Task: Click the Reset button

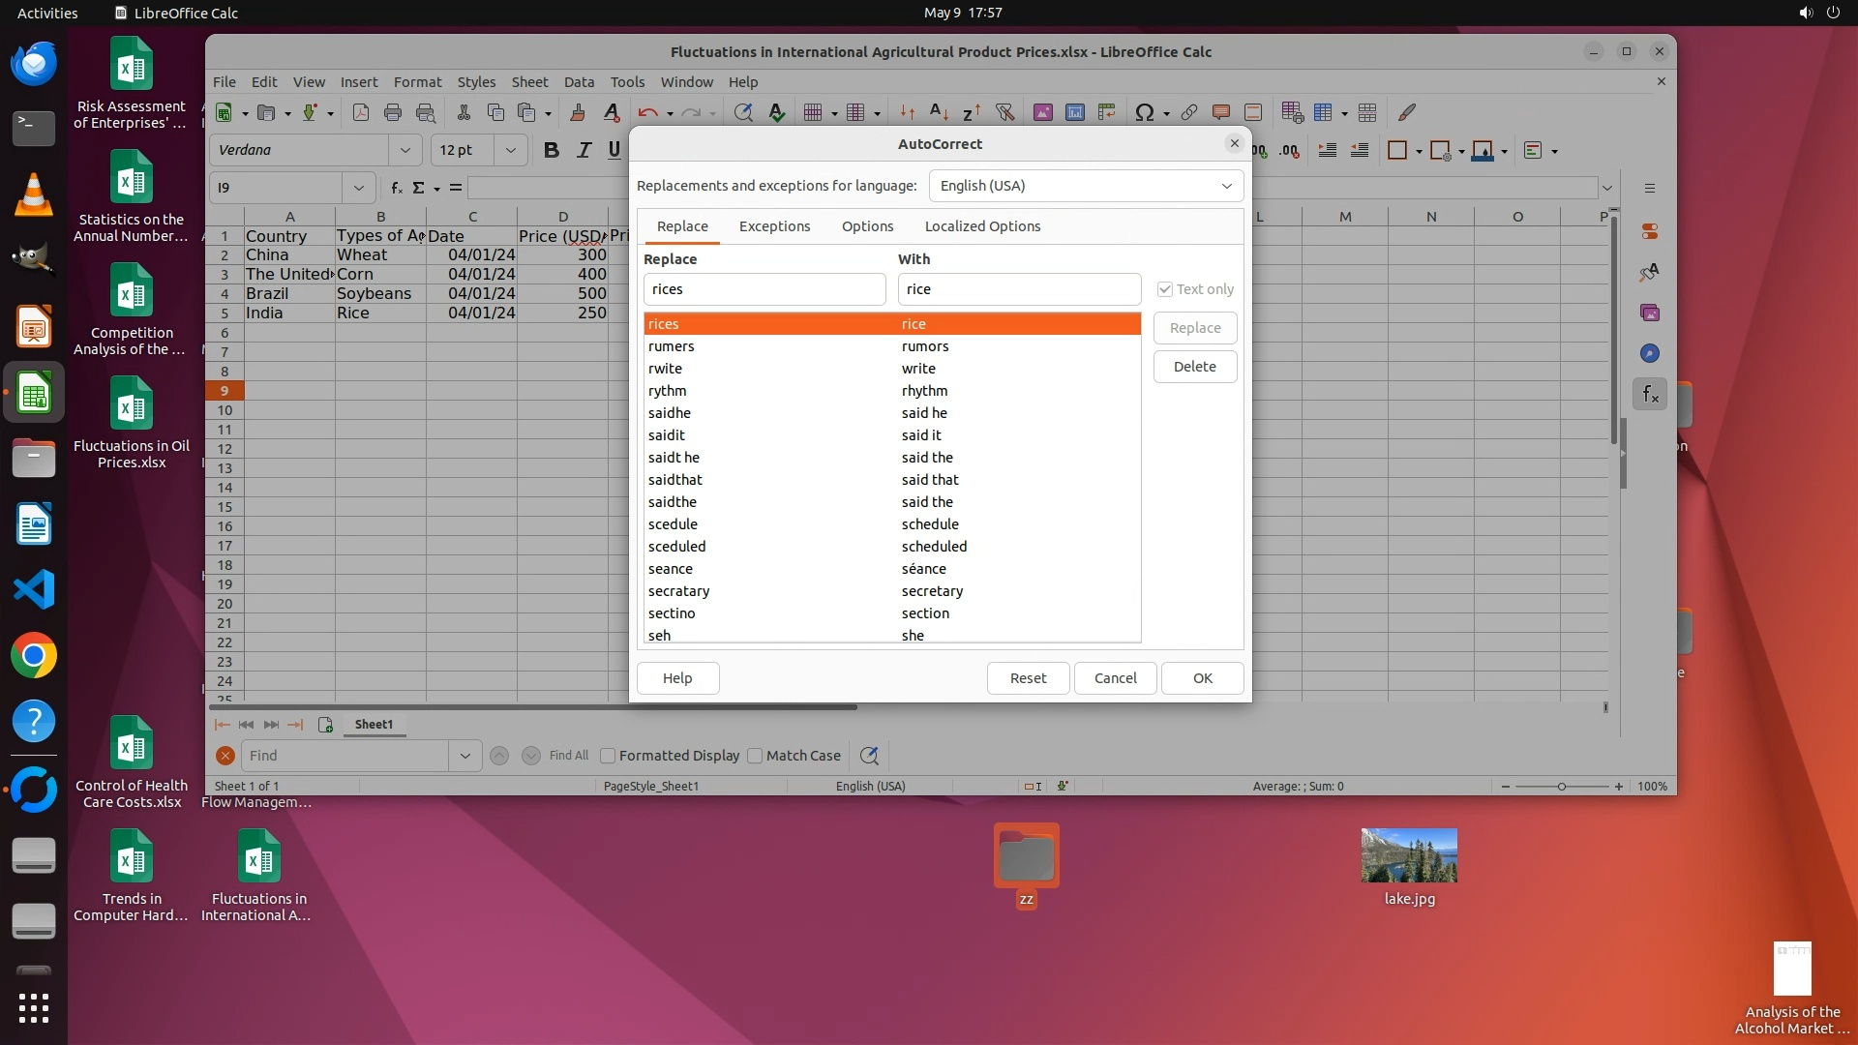Action: (x=1028, y=678)
